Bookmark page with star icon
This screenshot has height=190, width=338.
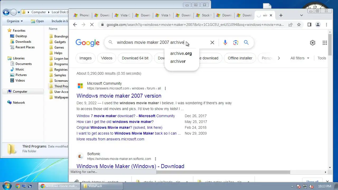click(299, 25)
